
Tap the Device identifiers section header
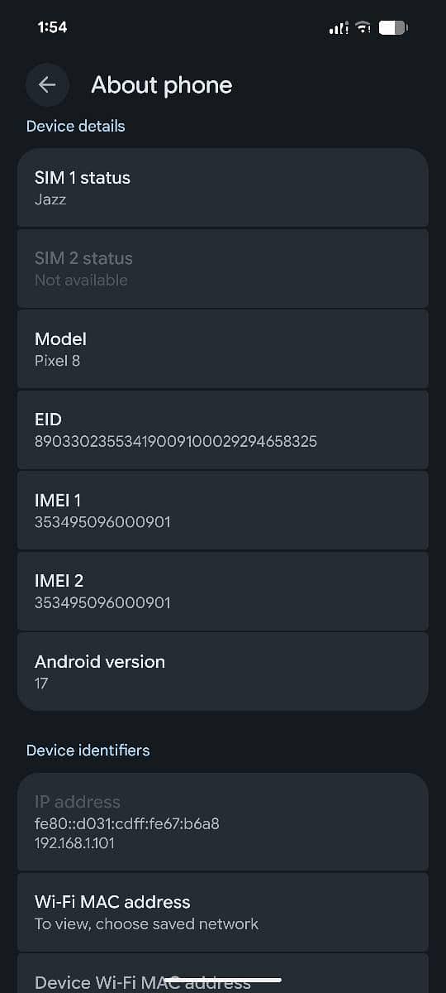(x=88, y=751)
